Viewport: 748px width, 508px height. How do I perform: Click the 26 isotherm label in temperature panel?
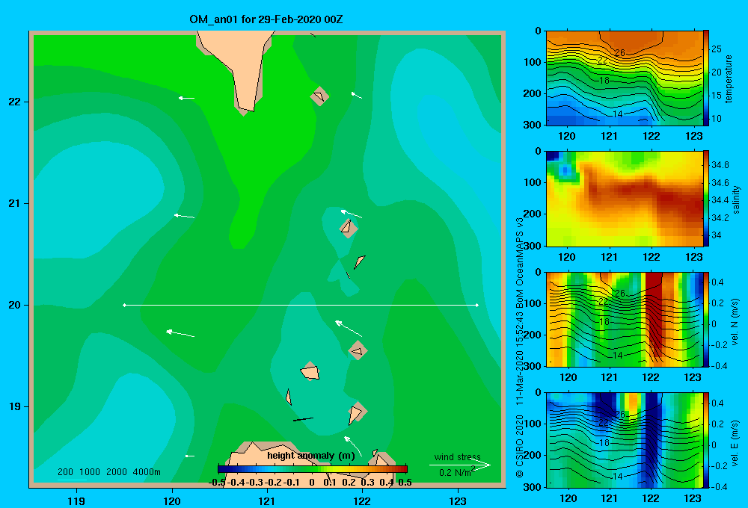[x=619, y=53]
